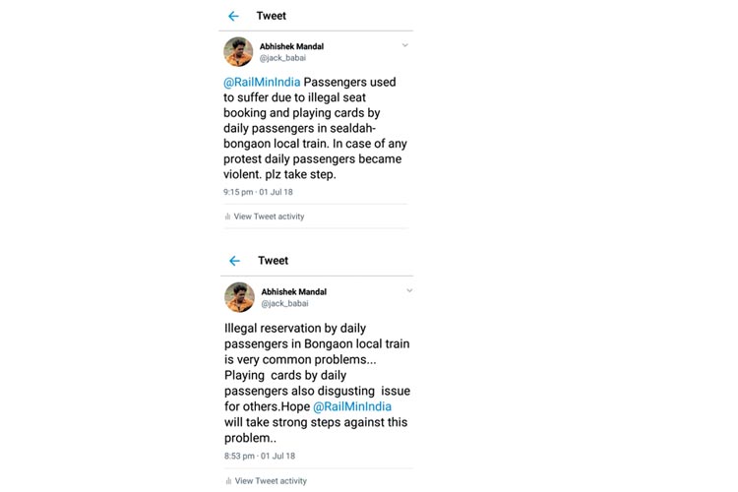The width and height of the screenshot is (738, 492).
Task: Click the 9:15 pm · 01 Jul 18 timestamp
Action: 258,192
